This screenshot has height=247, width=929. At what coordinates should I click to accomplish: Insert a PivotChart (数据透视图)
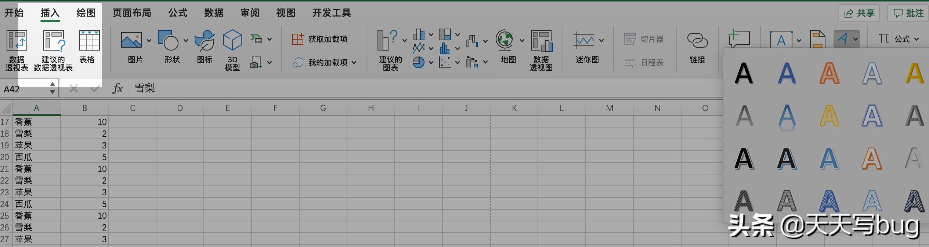tap(541, 51)
